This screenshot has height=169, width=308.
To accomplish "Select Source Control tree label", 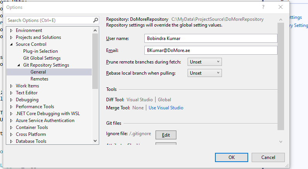I will pos(31,44).
